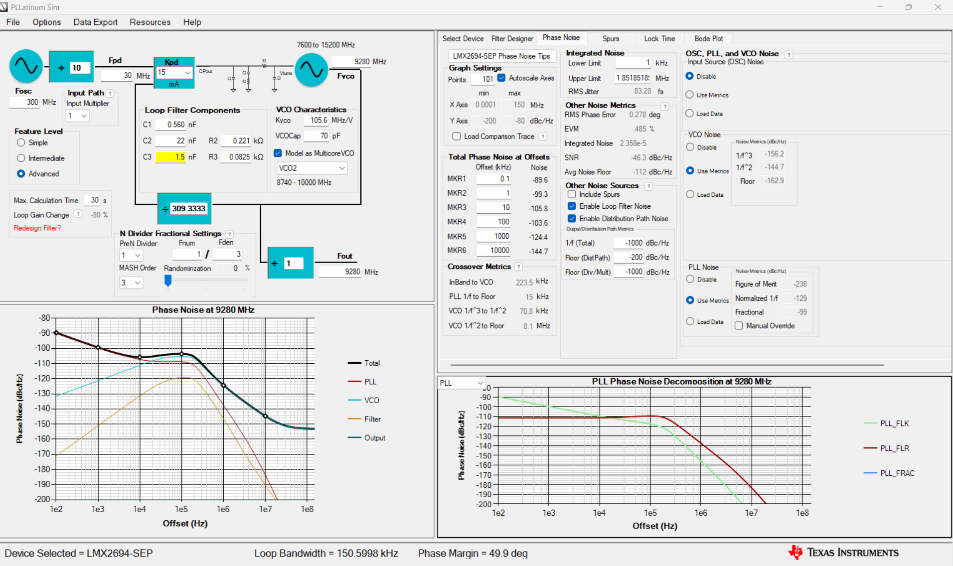The width and height of the screenshot is (953, 566).
Task: Open help for Crossover Metrics
Action: (518, 267)
